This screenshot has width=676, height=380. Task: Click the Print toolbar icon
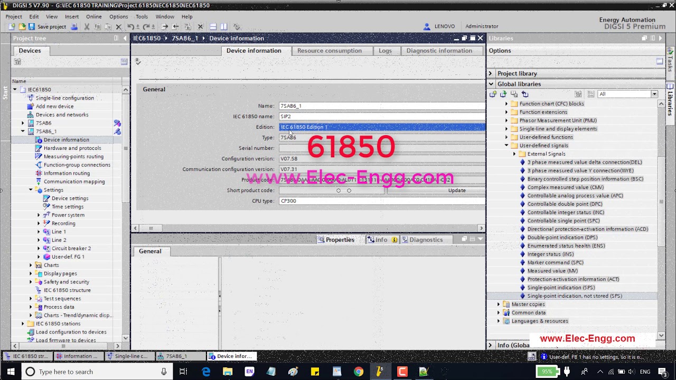pos(74,26)
